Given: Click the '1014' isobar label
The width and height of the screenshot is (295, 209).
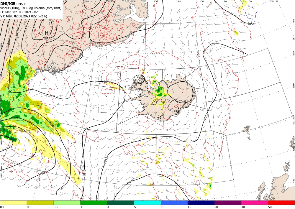Looking at the screenshot, I should point(131,182).
